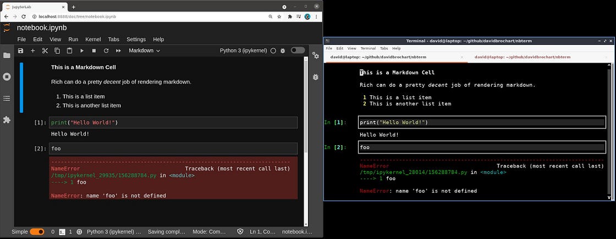Open the Settings menu in JupyterLab
Screen dimensions: 616x239
point(136,39)
